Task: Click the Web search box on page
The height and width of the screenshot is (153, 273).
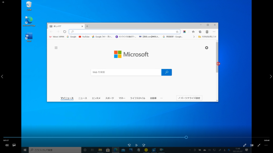Action: coord(126,72)
